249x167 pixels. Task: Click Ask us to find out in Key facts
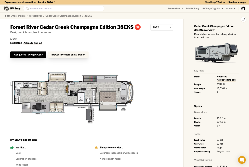226,80
